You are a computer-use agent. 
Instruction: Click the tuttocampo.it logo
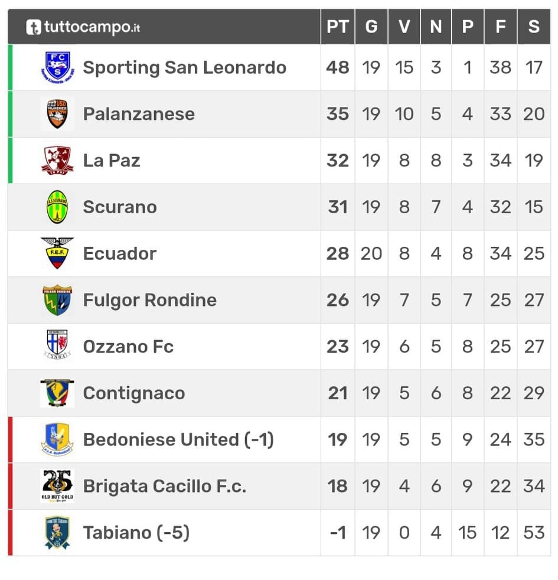point(83,27)
